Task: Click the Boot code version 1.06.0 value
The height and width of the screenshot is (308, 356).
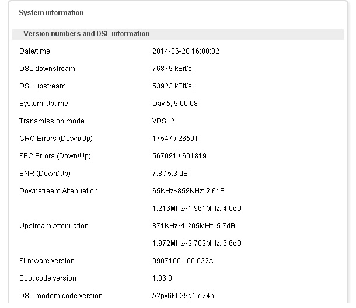Action: [x=162, y=278]
